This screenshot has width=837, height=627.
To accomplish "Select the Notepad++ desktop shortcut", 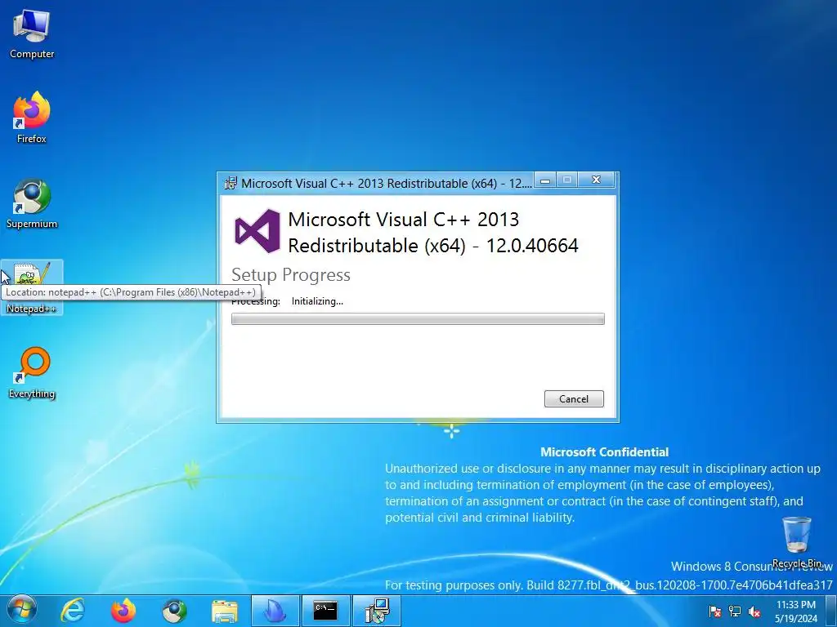I will pyautogui.click(x=32, y=288).
